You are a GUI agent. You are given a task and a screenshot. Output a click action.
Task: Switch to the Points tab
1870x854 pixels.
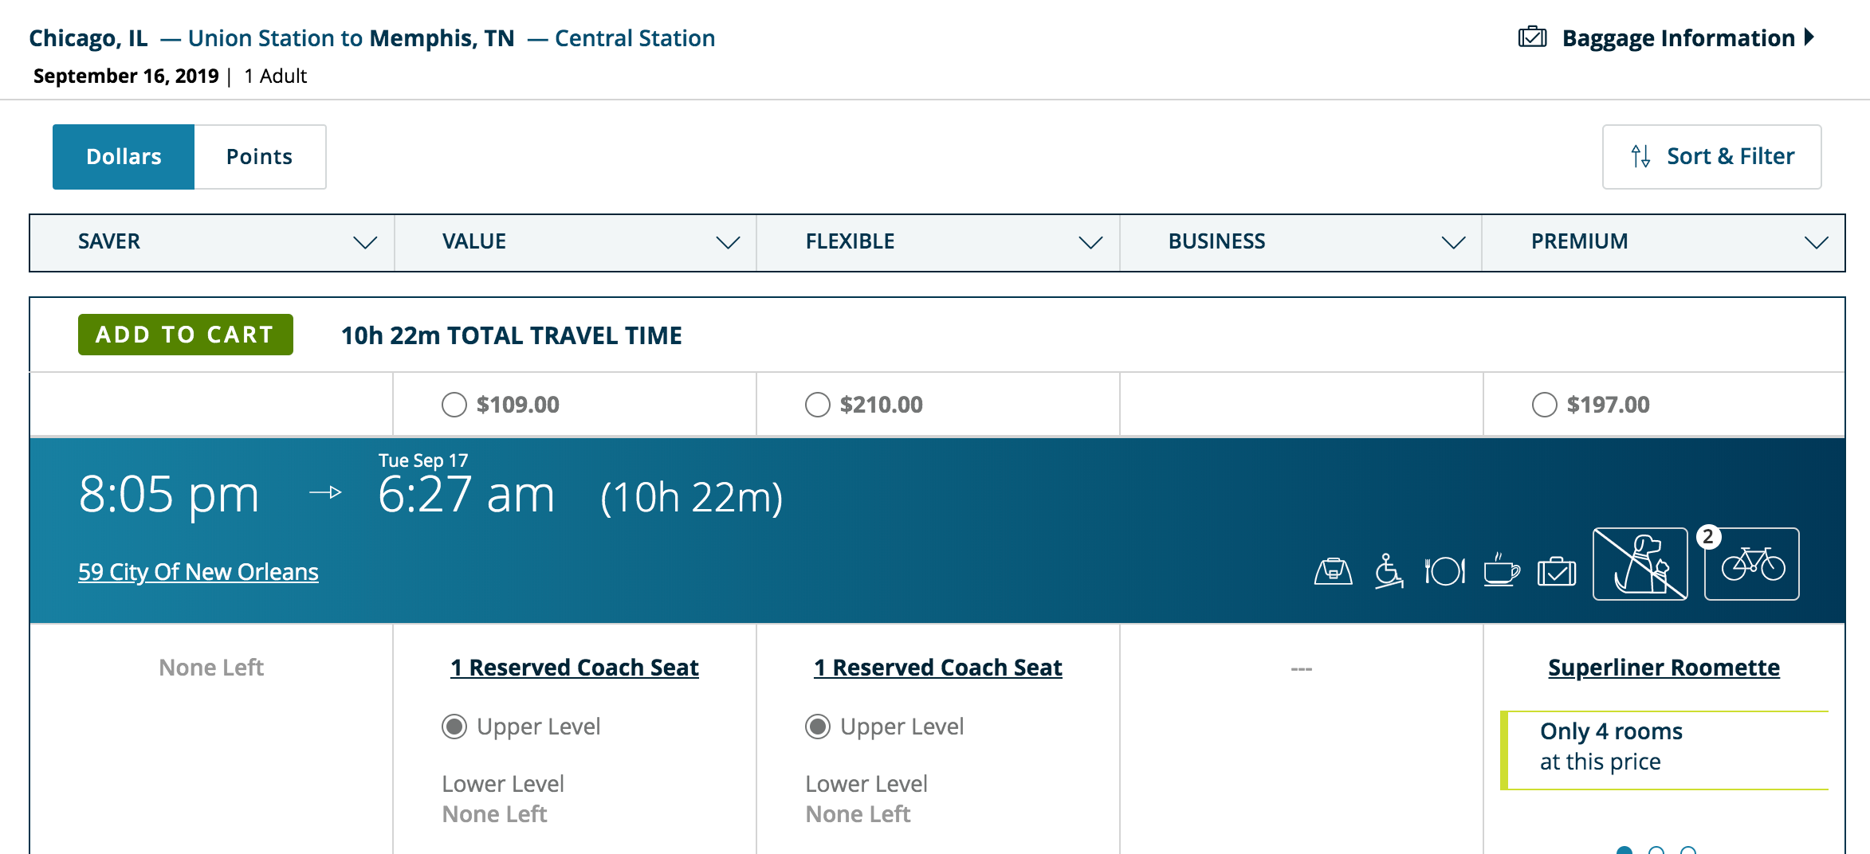[x=259, y=157]
